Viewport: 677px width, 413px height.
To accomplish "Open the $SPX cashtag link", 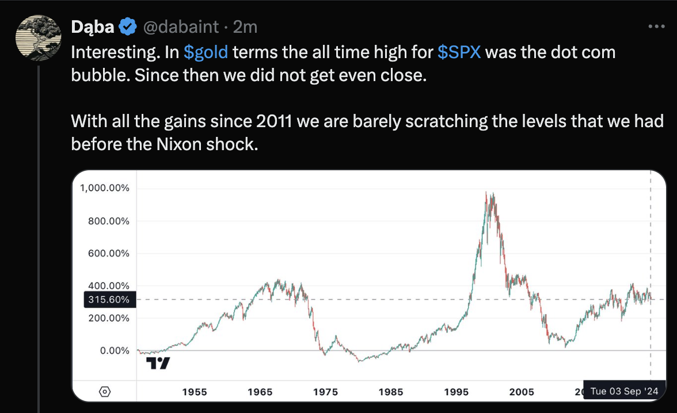I will [x=459, y=52].
